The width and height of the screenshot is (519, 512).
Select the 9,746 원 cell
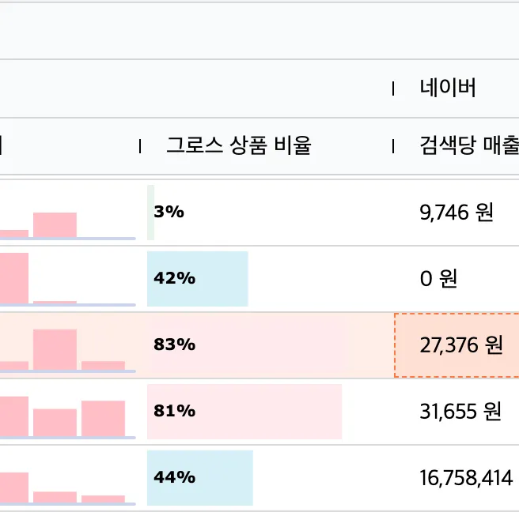coord(456,212)
